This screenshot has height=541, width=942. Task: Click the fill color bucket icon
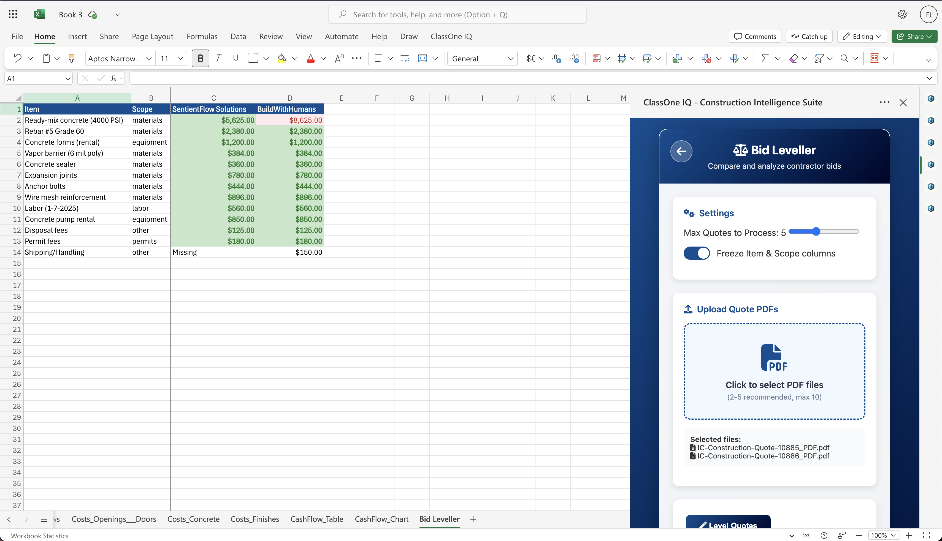pyautogui.click(x=281, y=58)
